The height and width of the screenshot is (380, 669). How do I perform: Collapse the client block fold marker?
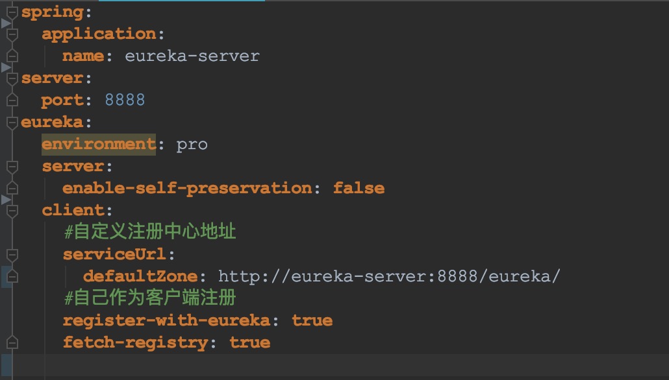click(x=12, y=210)
